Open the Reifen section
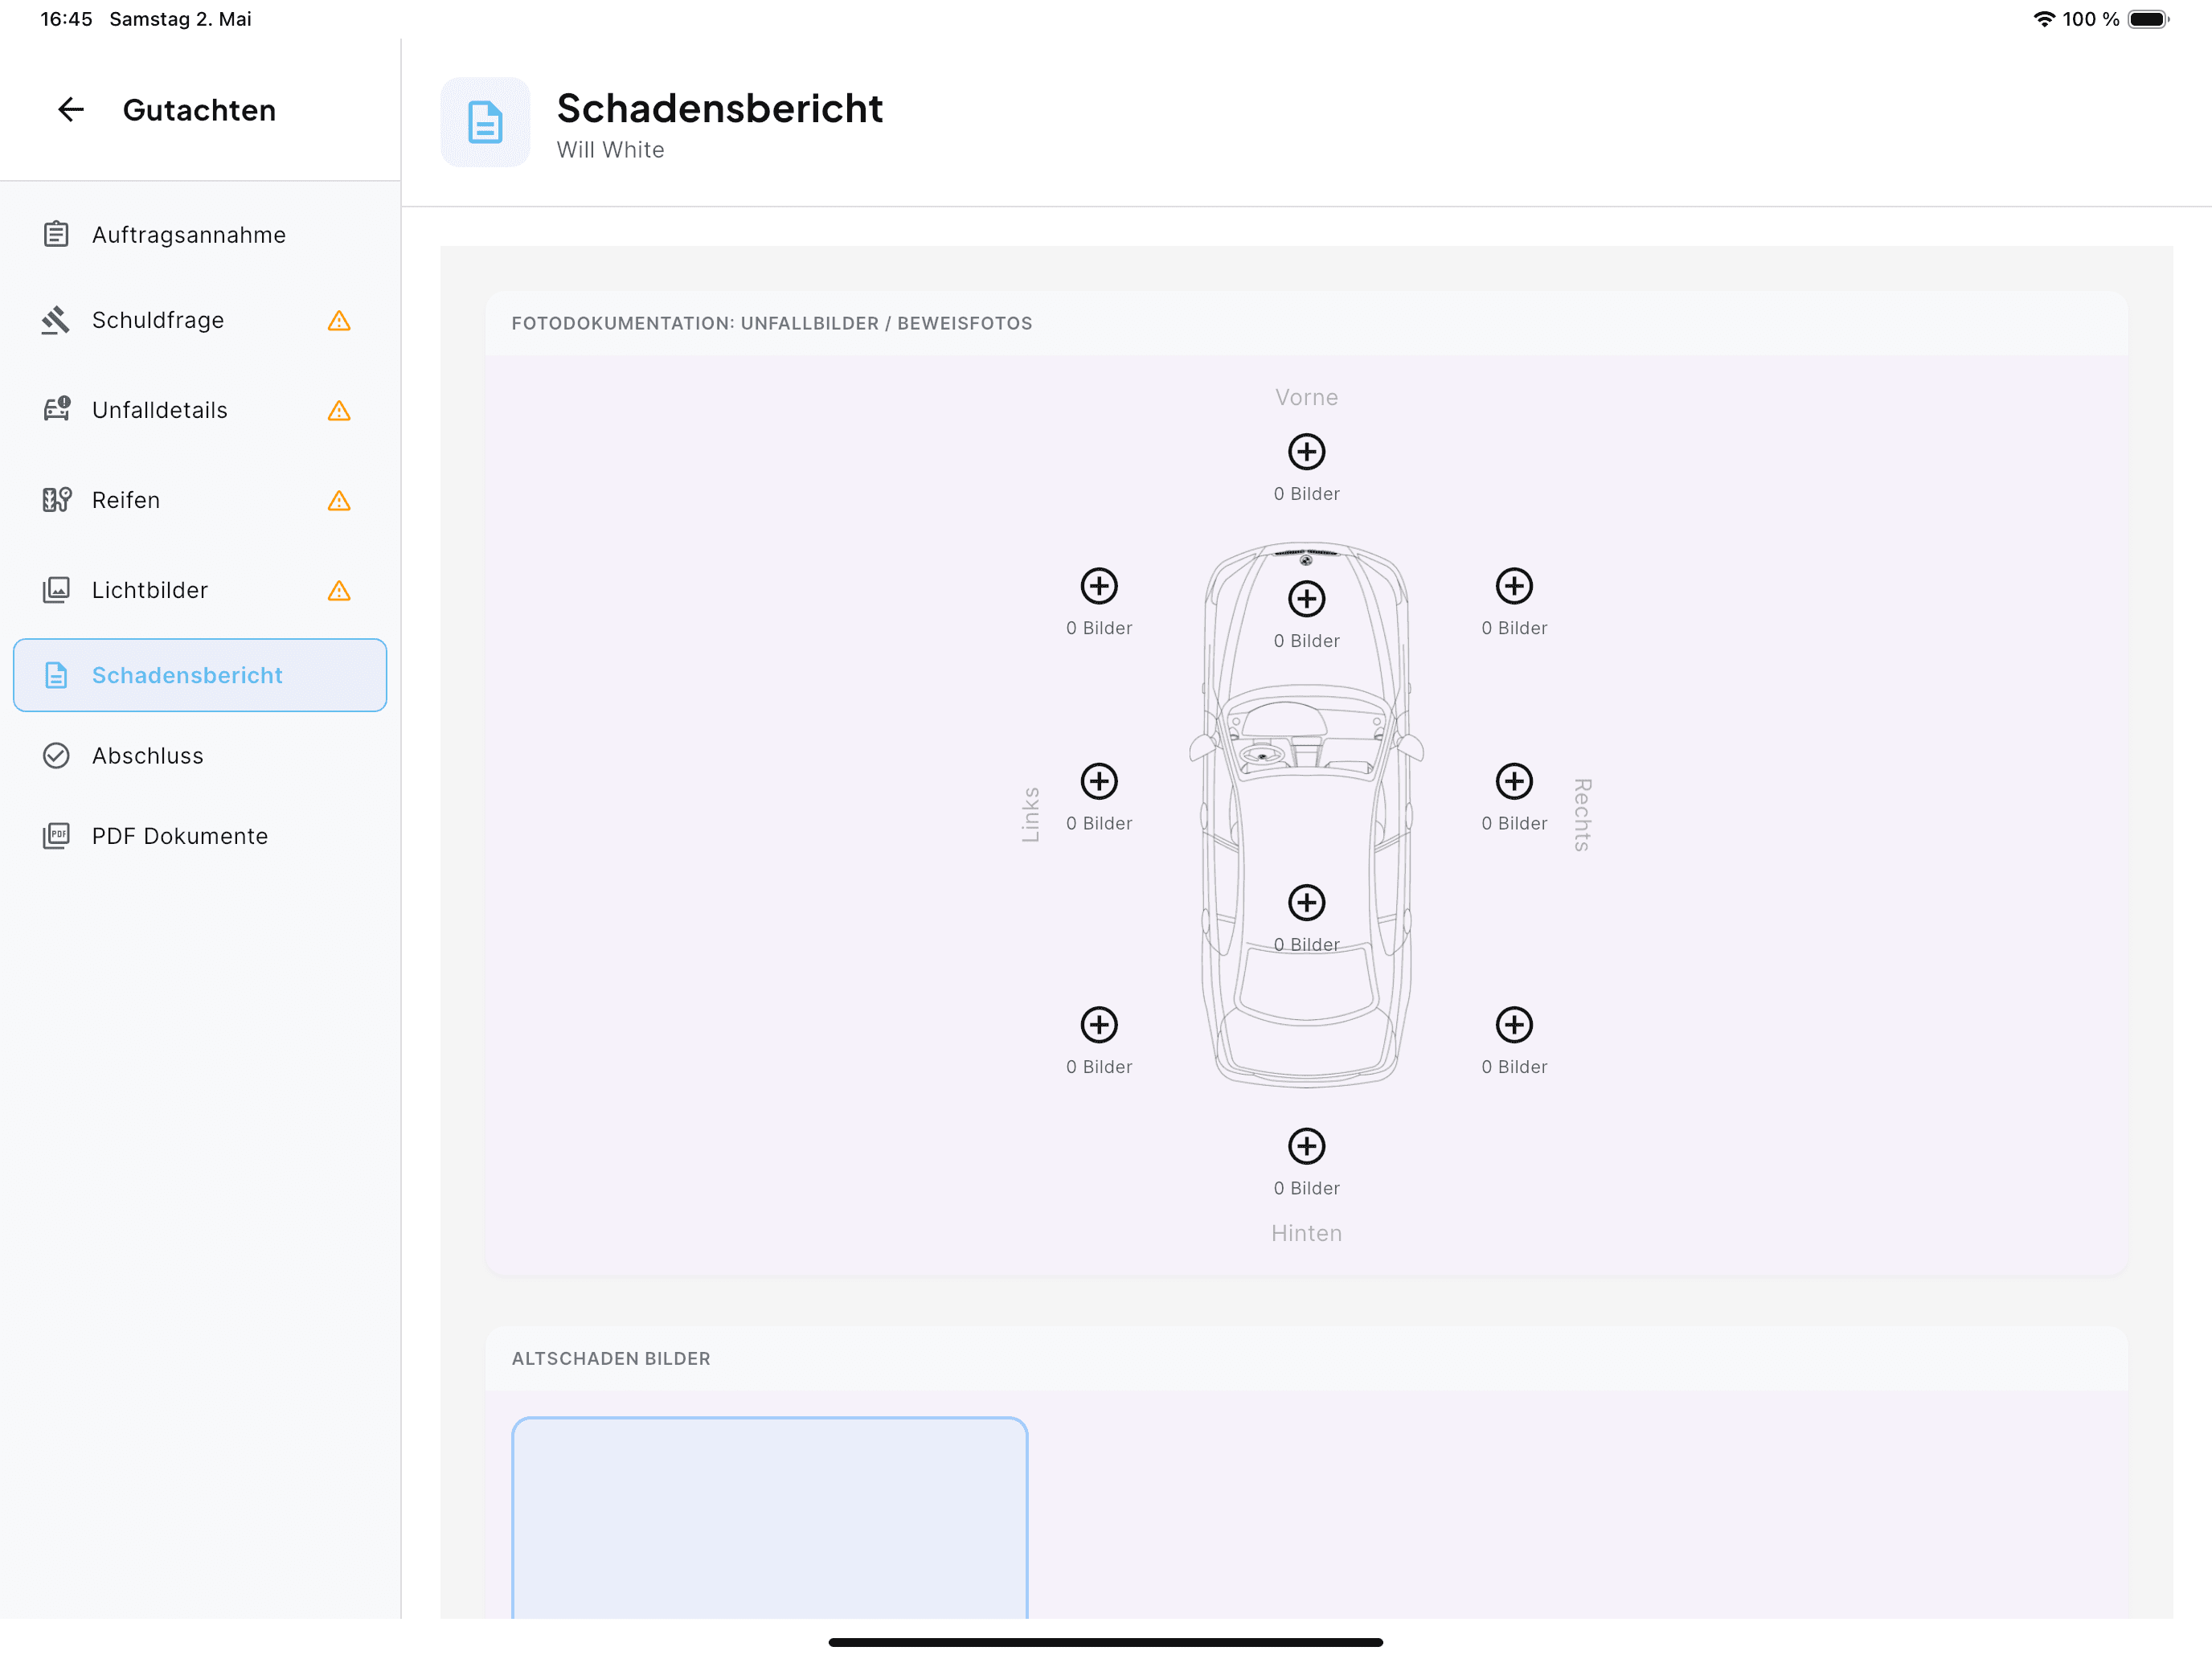2212x1659 pixels. pyautogui.click(x=200, y=500)
